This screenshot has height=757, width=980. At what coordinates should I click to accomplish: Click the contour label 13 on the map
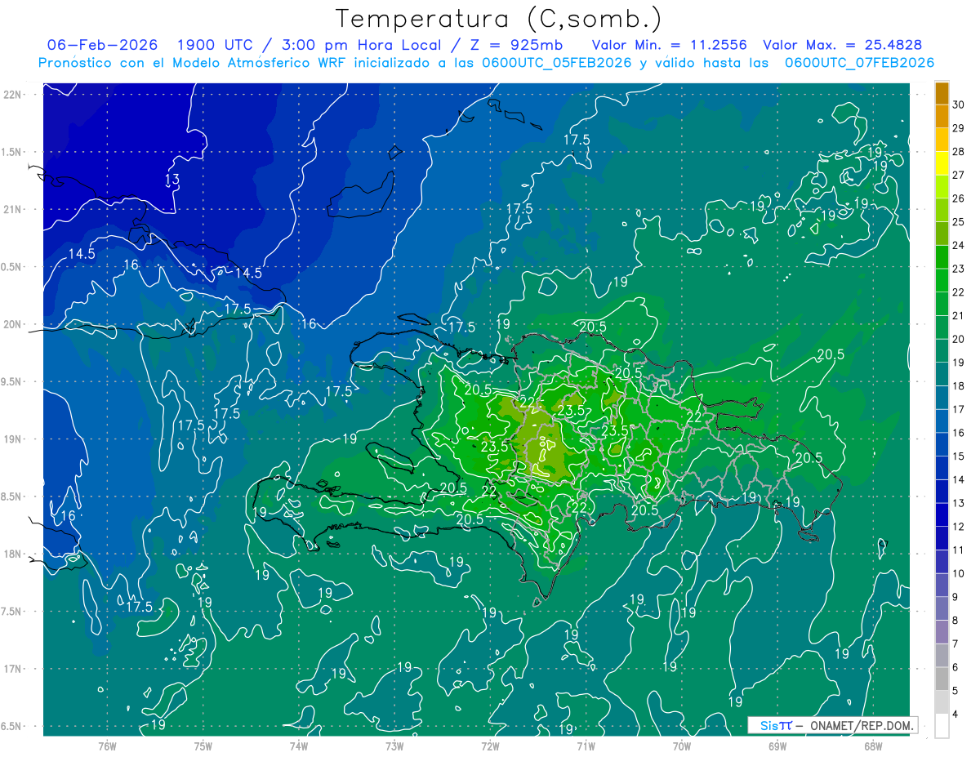pyautogui.click(x=172, y=180)
